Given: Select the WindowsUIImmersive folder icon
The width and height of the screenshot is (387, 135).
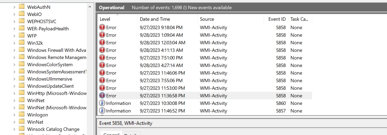Looking at the screenshot, I should pos(22,79).
